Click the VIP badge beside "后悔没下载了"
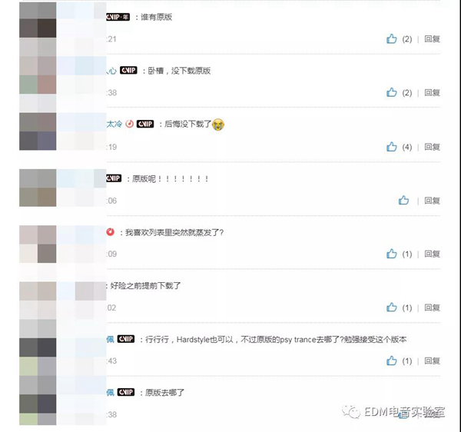Image resolution: width=461 pixels, height=432 pixels. tap(145, 124)
